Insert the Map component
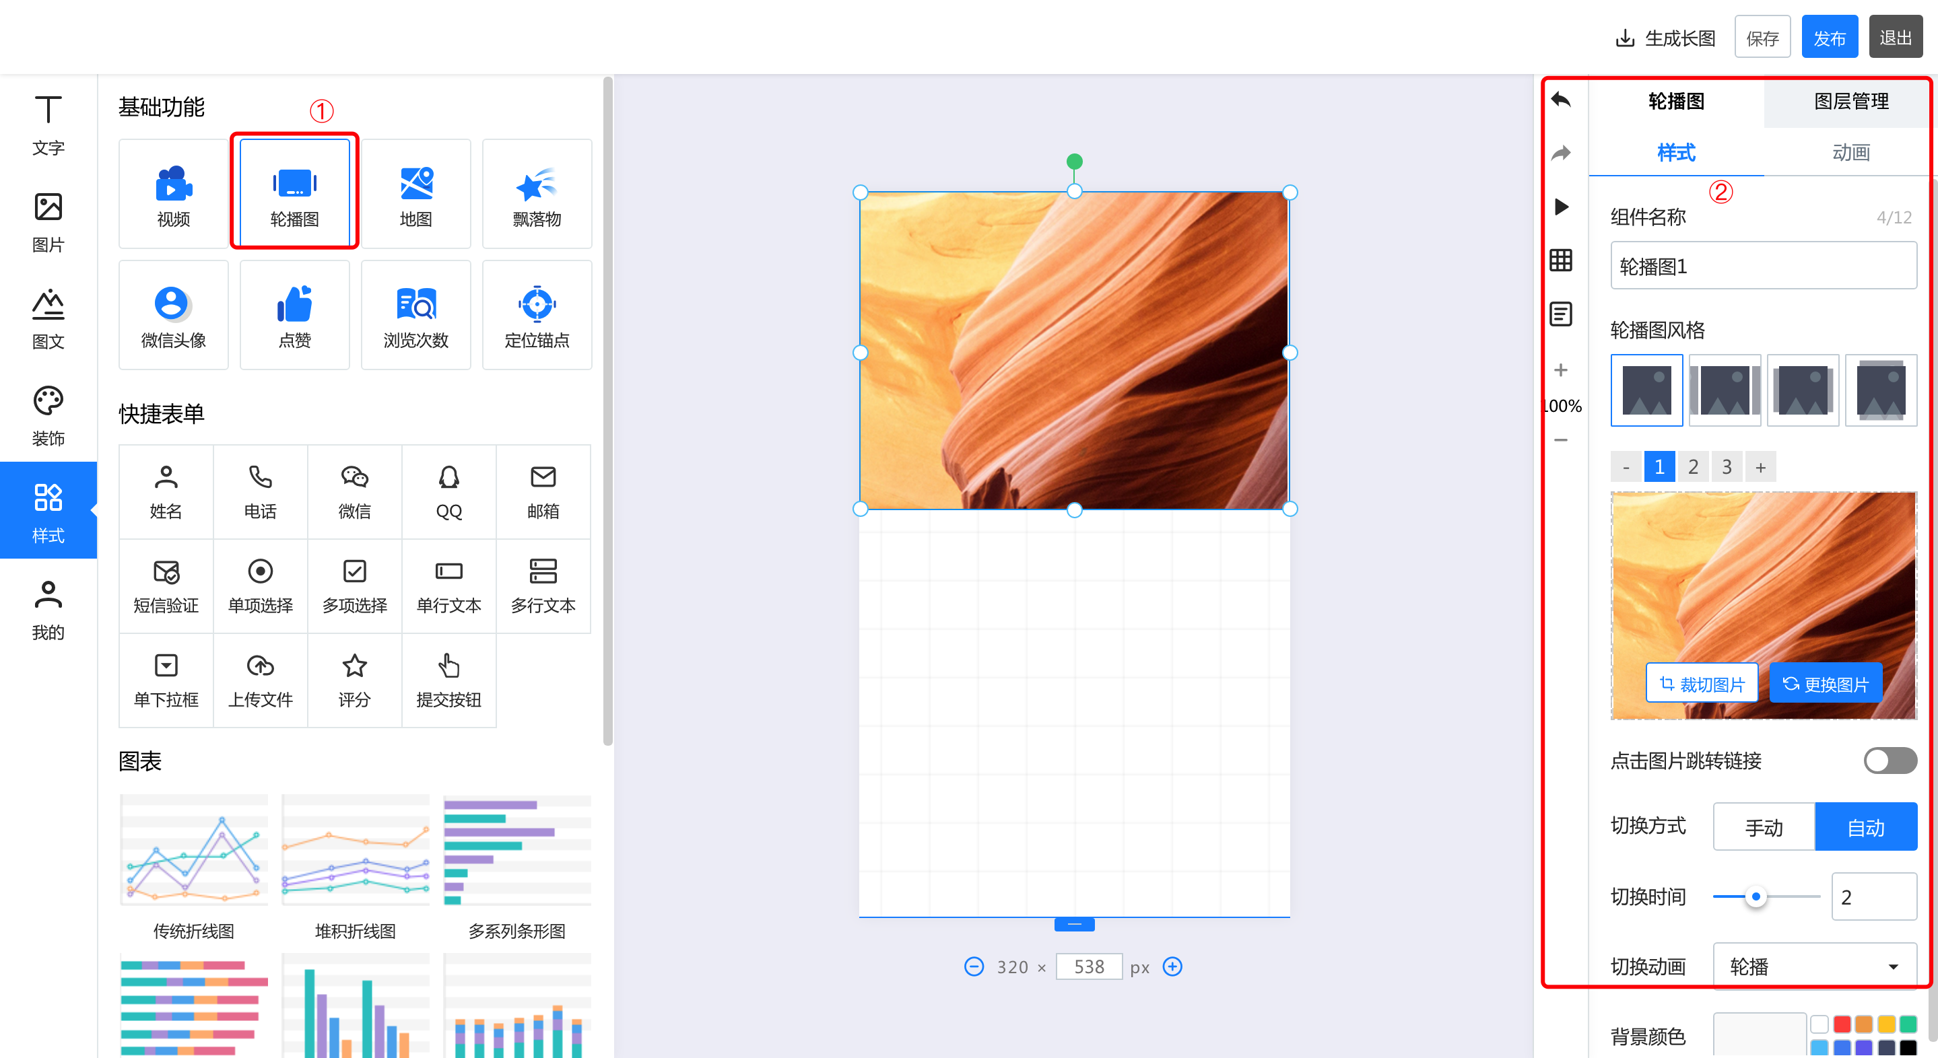Image resolution: width=1938 pixels, height=1058 pixels. pos(415,194)
